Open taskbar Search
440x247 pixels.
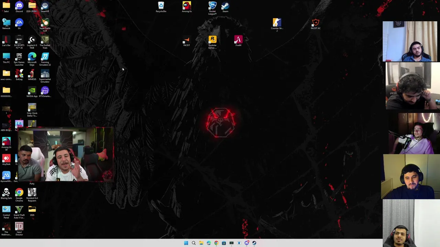[194, 243]
